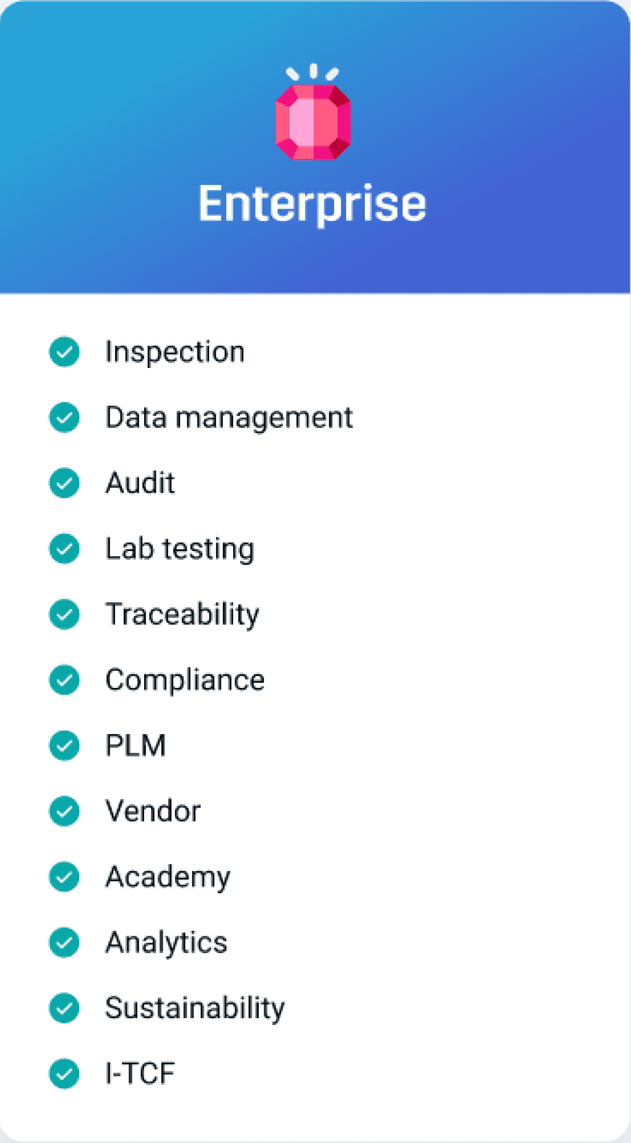
Task: Click the checkmark beside Analytics
Action: pyautogui.click(x=64, y=942)
